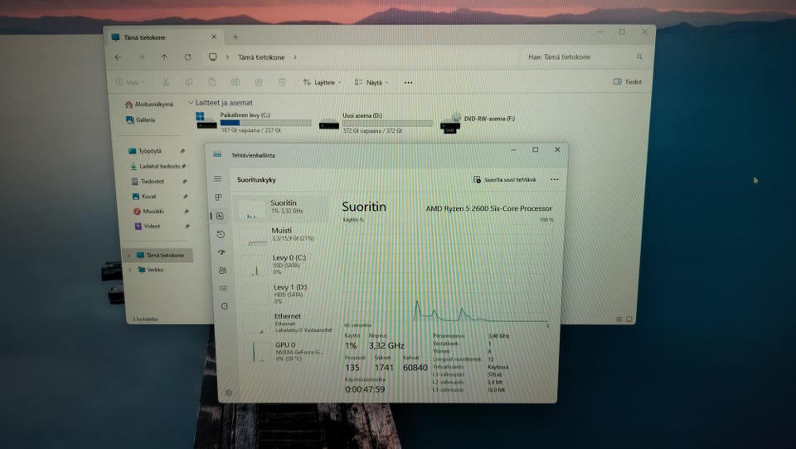Click the three-dots menu in Task Manager
796x449 pixels.
pyautogui.click(x=555, y=179)
